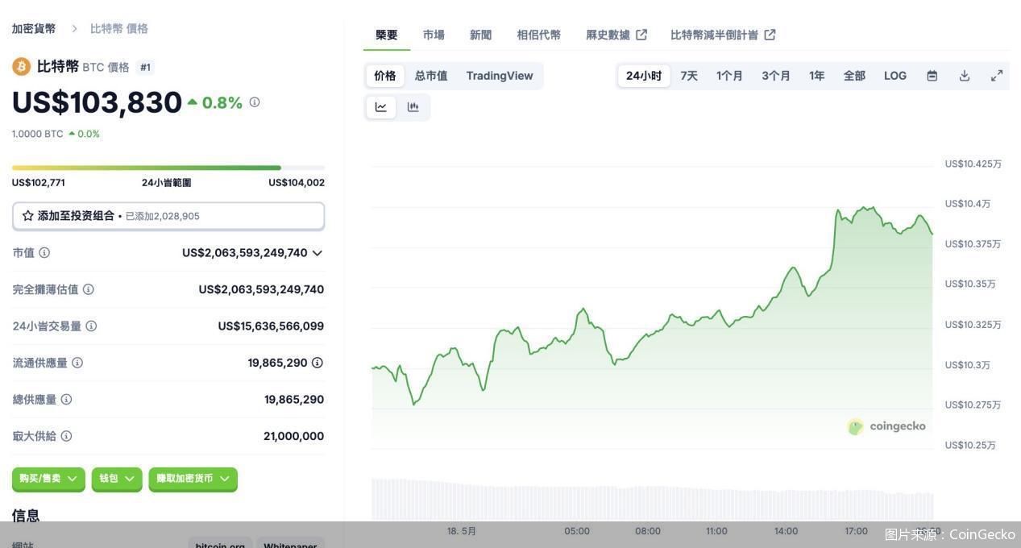
Task: Switch chart to 总市值 view
Action: coord(431,76)
